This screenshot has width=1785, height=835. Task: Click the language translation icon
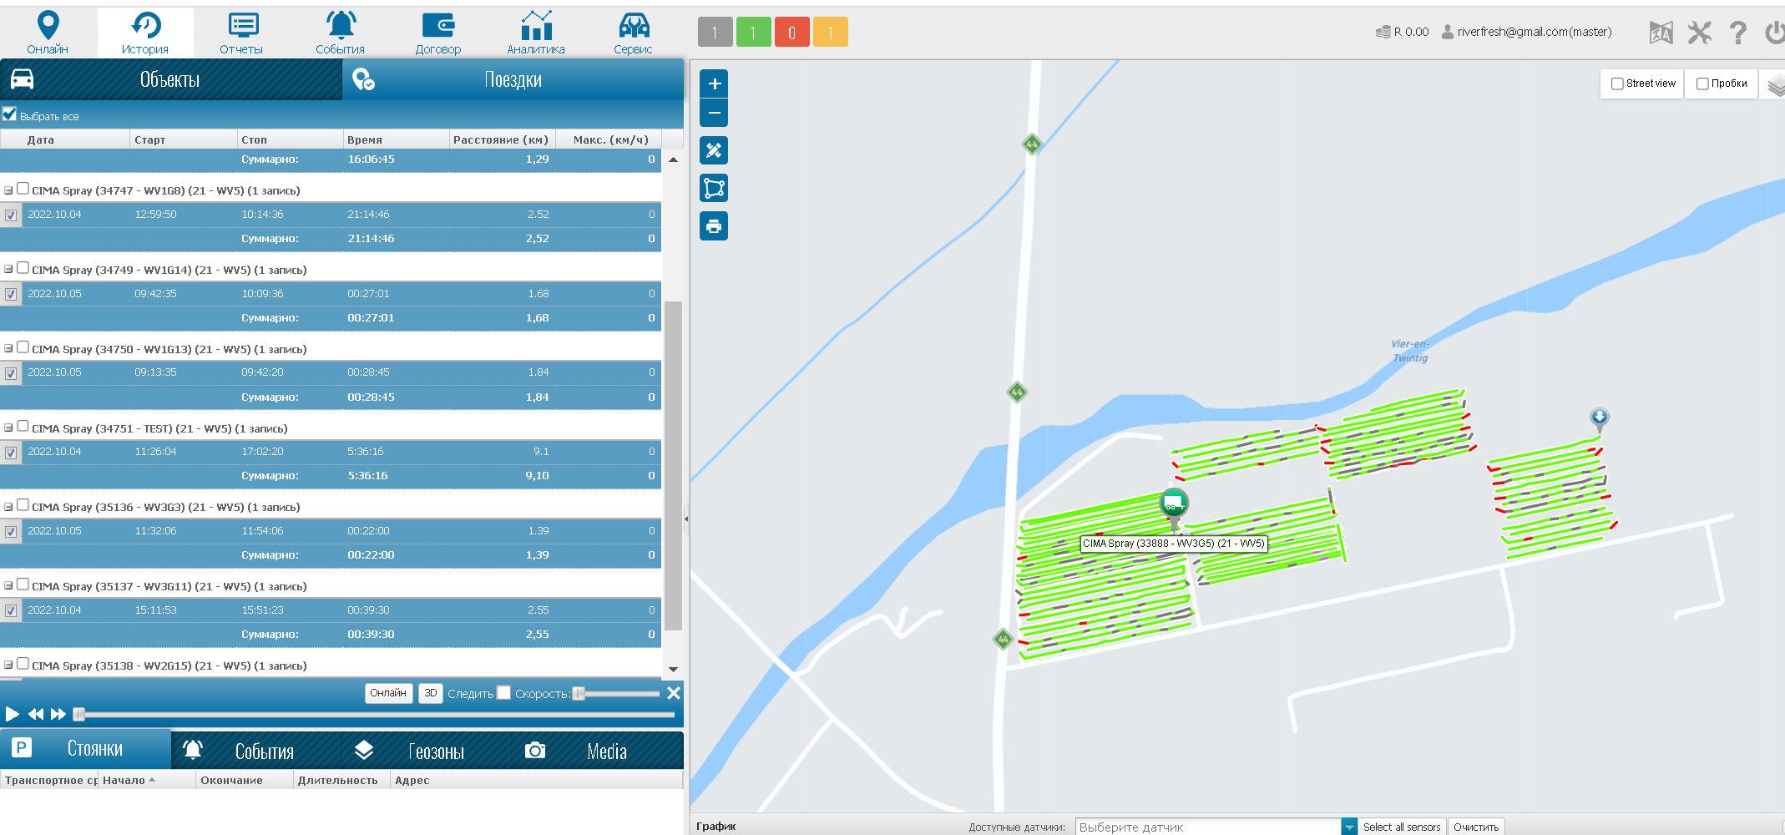[1661, 33]
